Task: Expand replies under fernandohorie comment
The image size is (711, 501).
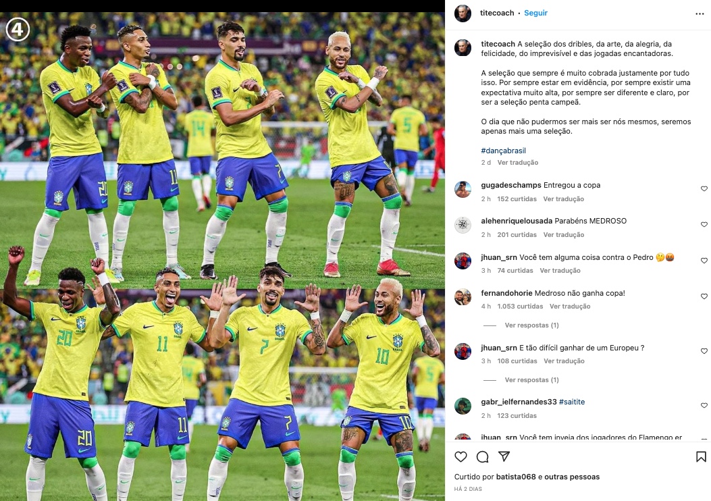Action: (531, 325)
